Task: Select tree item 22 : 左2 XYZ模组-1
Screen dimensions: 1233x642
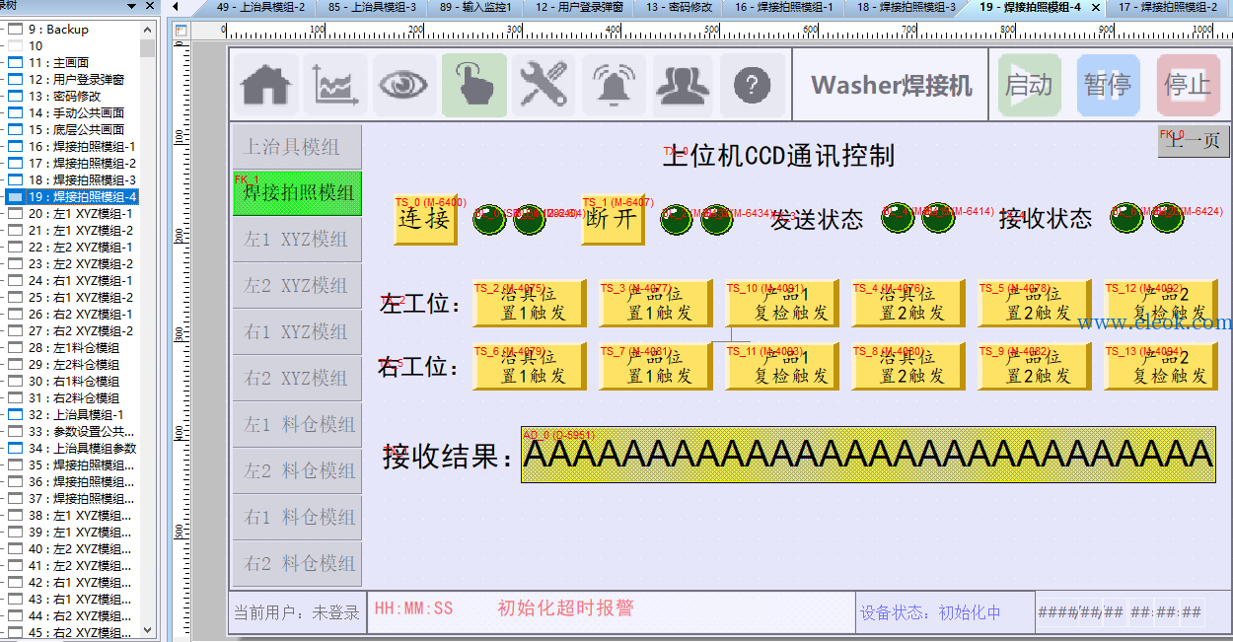Action: 80,247
